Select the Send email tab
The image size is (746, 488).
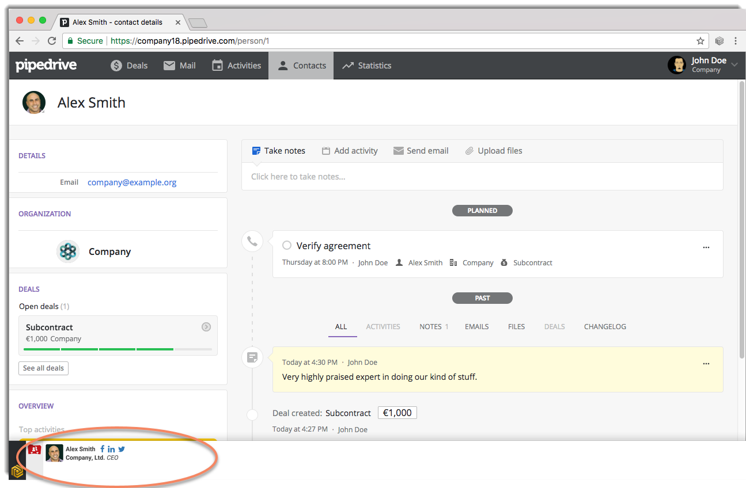click(421, 151)
